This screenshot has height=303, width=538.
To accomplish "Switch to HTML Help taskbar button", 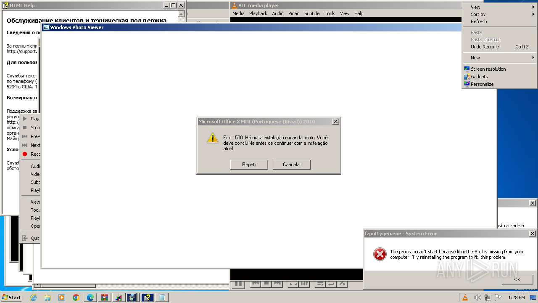I will click(147, 298).
